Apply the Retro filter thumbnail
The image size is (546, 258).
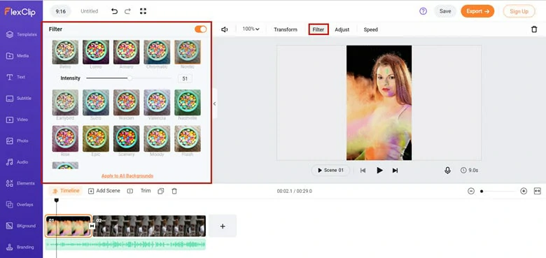[65, 52]
